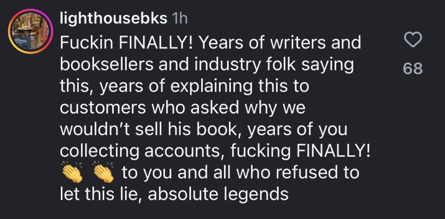Click the first clapping hands emoji
This screenshot has width=445, height=219.
(72, 173)
